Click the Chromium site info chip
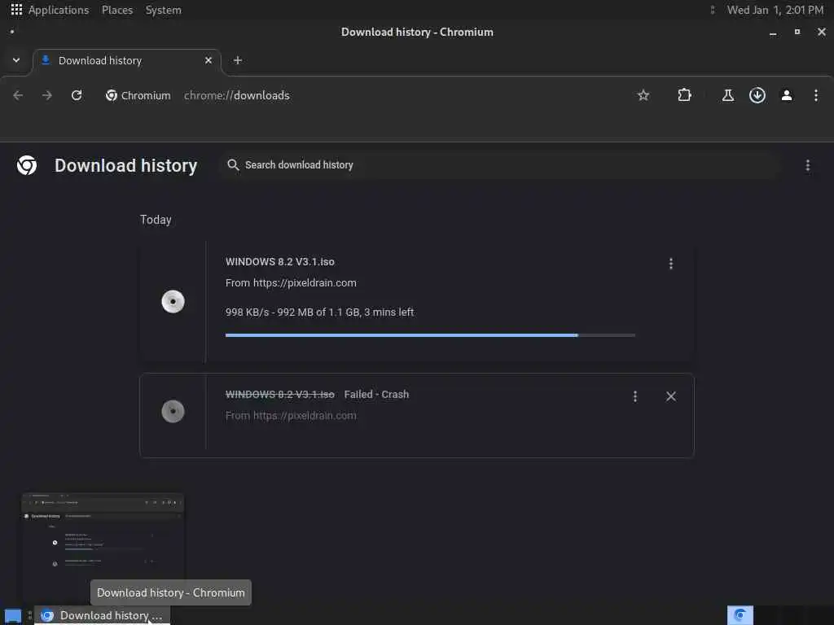Viewport: 834px width, 625px height. point(138,95)
